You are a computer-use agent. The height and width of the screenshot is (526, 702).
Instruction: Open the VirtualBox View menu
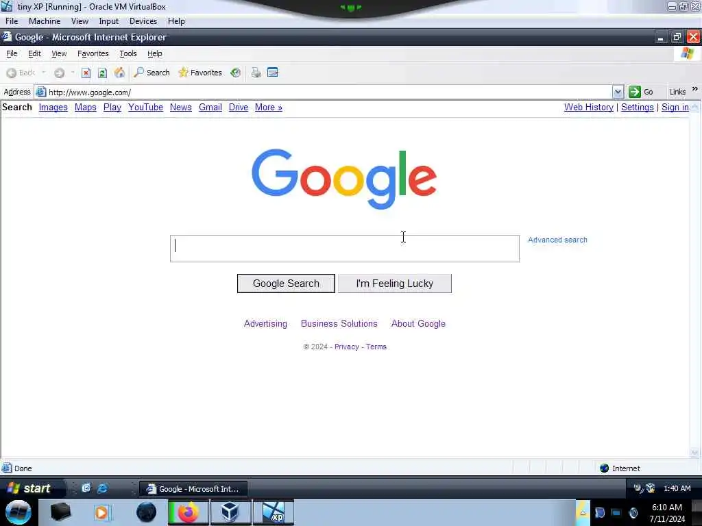[x=80, y=21]
